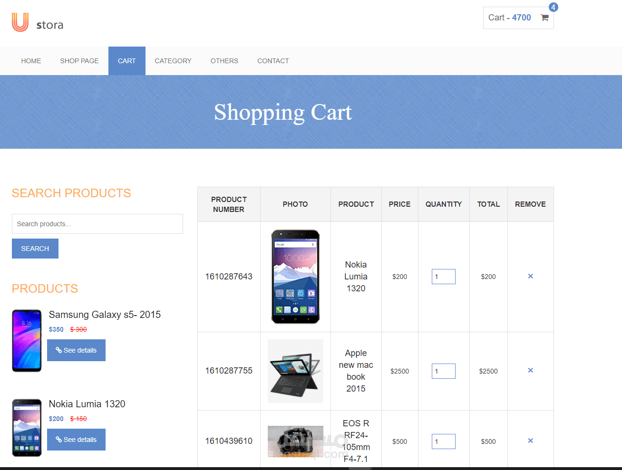Click the Product Number column header
Screen dimensions: 622x470
tap(229, 204)
